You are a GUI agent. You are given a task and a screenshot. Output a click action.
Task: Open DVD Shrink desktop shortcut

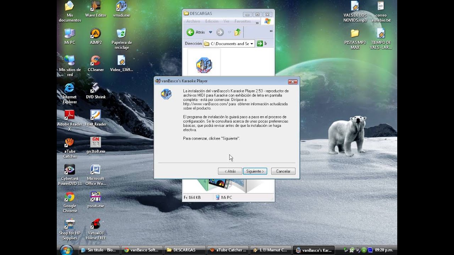coord(96,91)
